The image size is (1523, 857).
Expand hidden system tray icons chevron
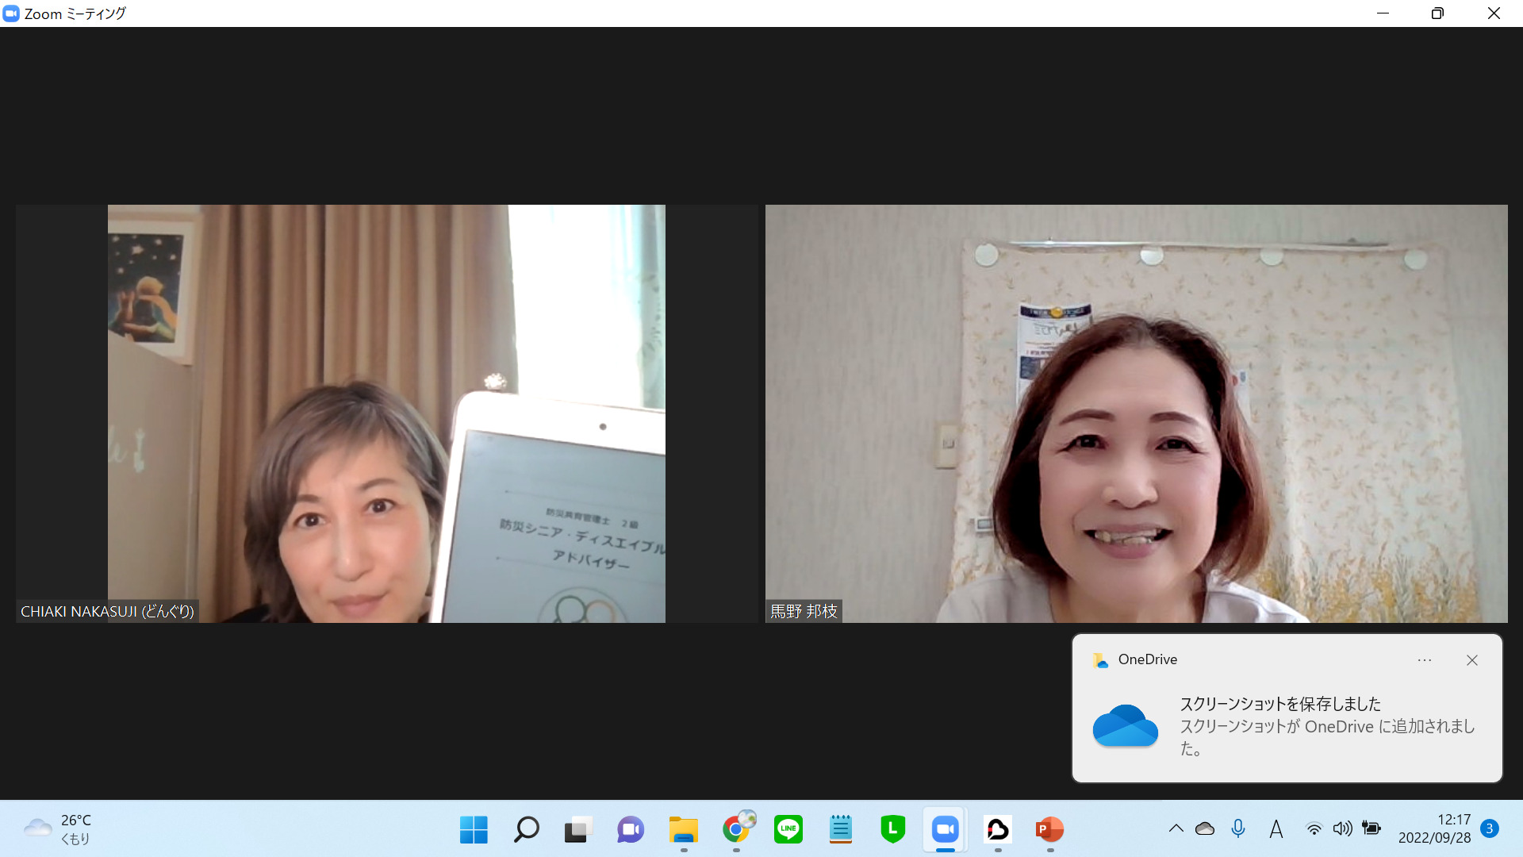tap(1176, 828)
